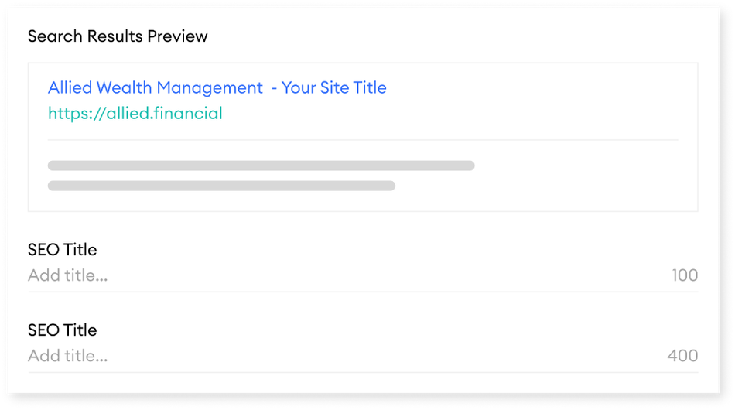735x410 pixels.
Task: Click the 100 character counter
Action: 685,275
